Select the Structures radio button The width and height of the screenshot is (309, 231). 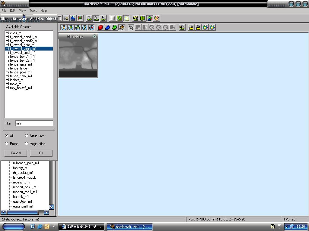tap(27, 136)
